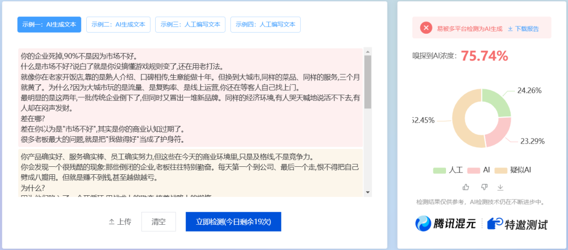Toggle the orange 疑似AI legend item
The height and width of the screenshot is (250, 568).
(513, 170)
